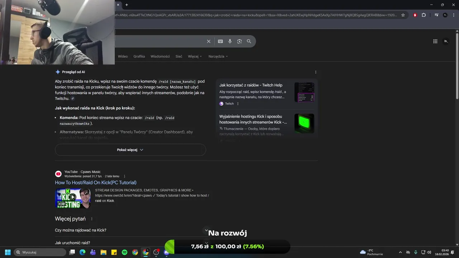Open options for Twitch source card

pyautogui.click(x=238, y=104)
